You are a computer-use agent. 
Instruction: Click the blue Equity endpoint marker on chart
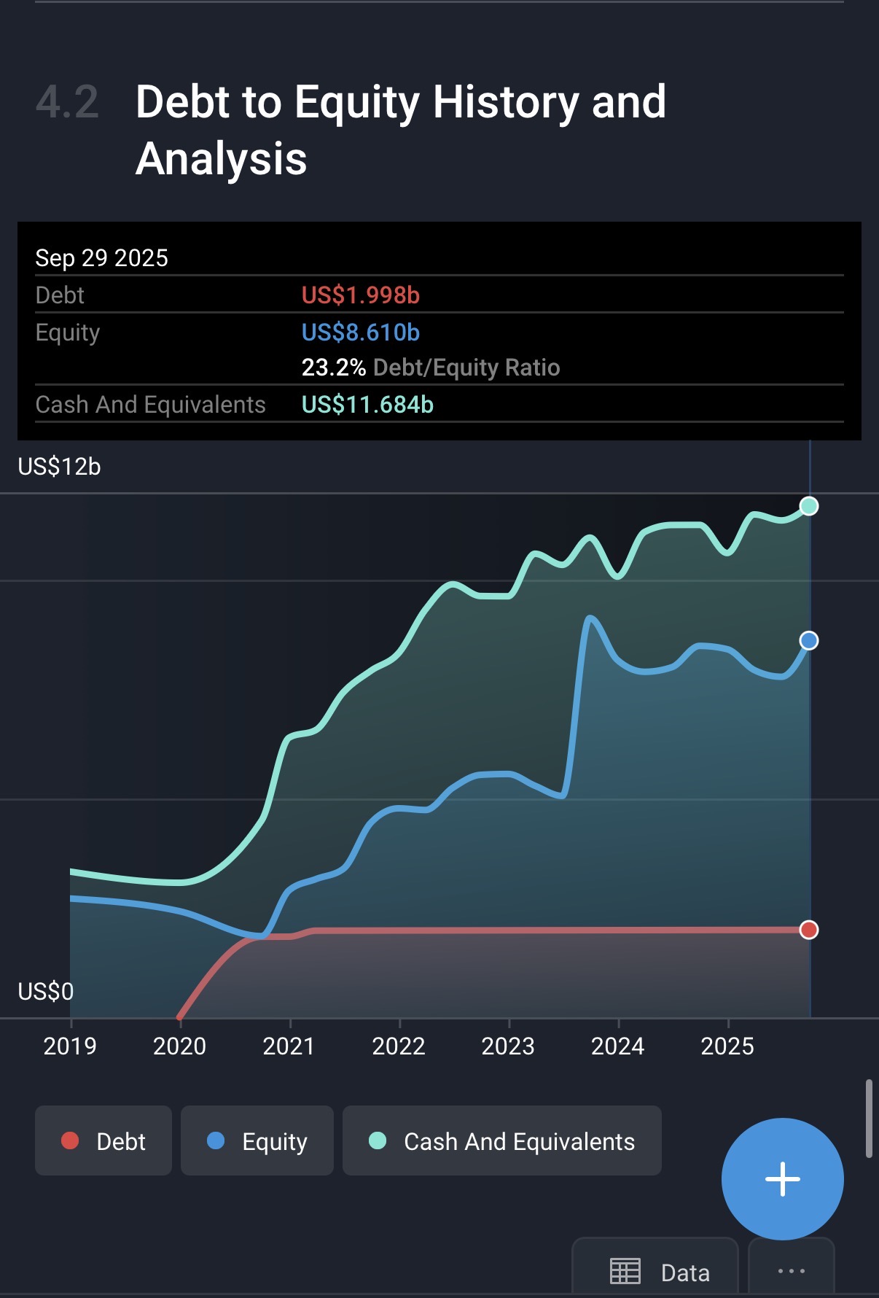[808, 640]
